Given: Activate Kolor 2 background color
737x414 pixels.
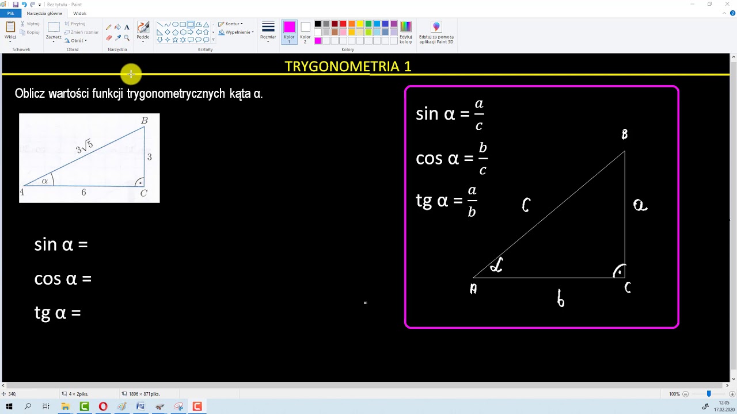Looking at the screenshot, I should (305, 32).
